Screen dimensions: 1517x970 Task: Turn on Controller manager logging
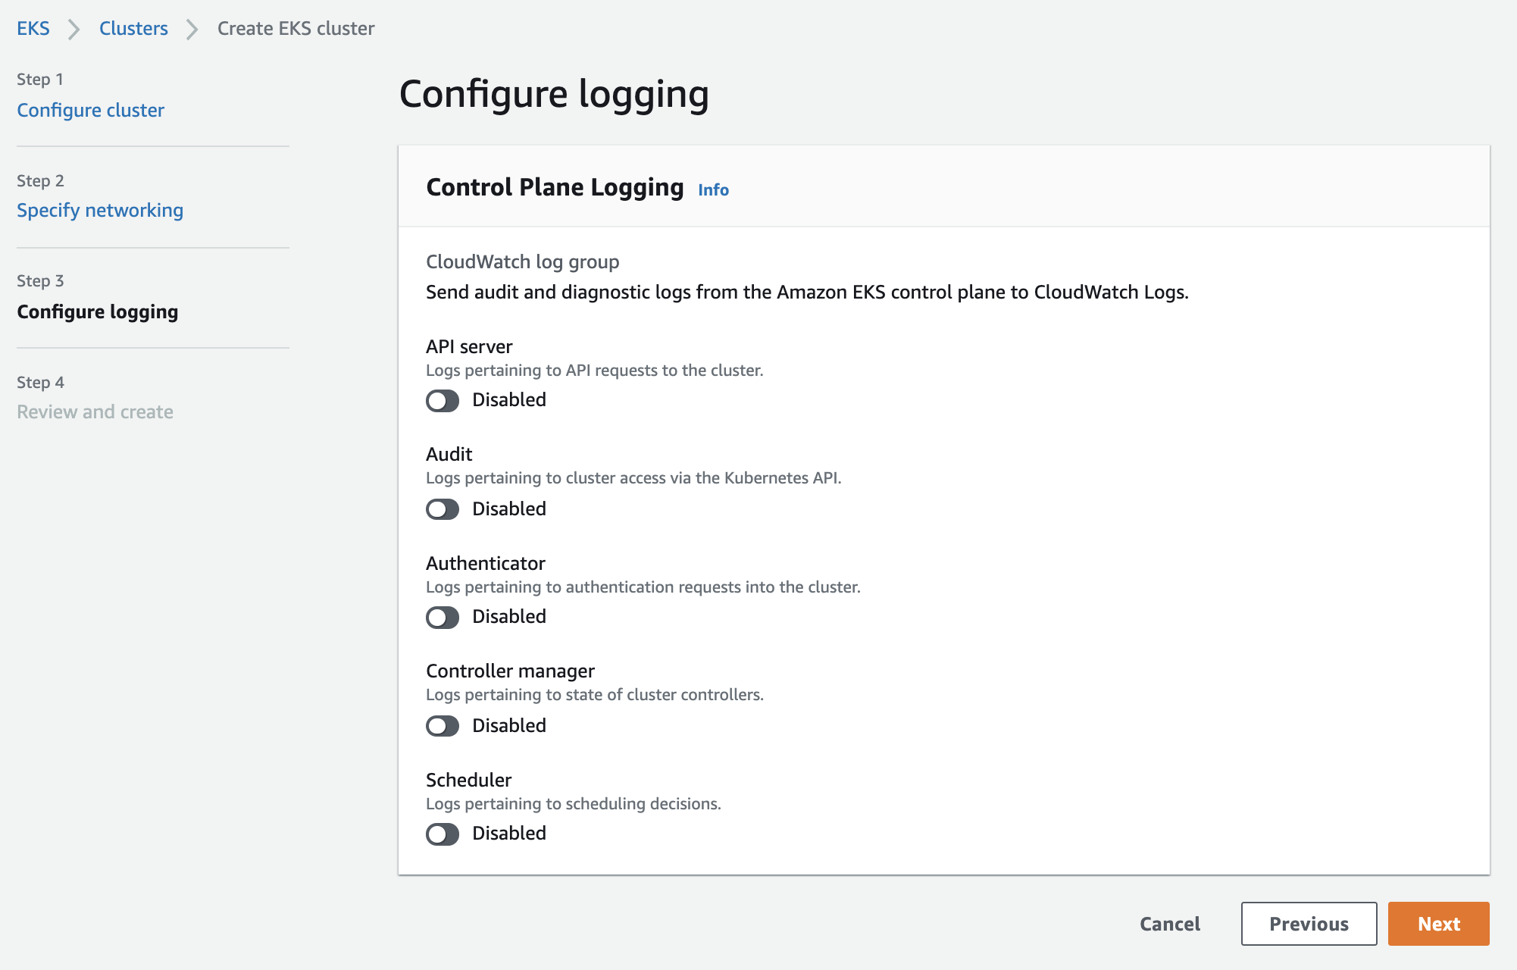(x=443, y=726)
